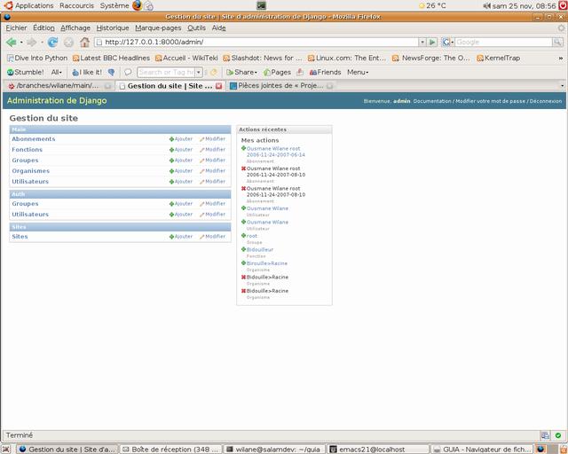Click the I like it! thumbs-up
568x454 pixels.
coord(87,72)
